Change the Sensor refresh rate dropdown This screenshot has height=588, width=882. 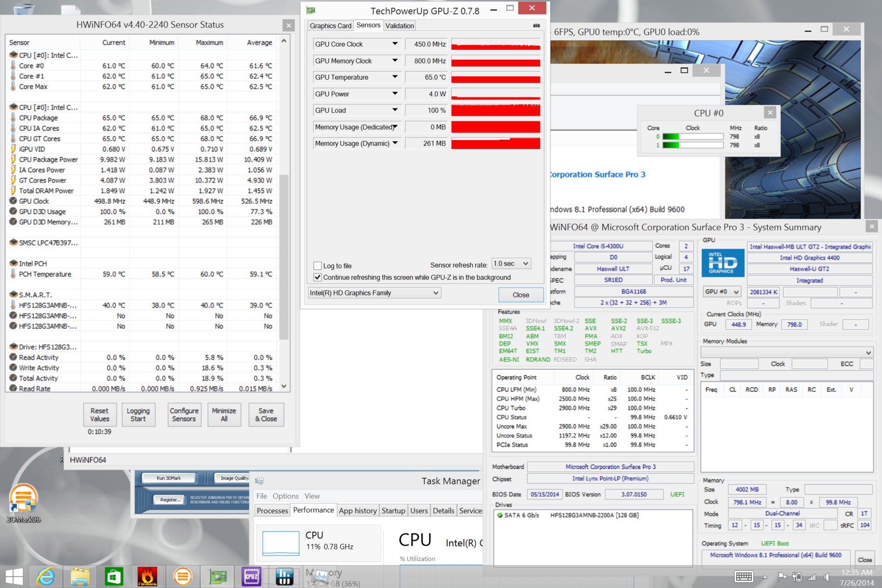click(x=511, y=264)
